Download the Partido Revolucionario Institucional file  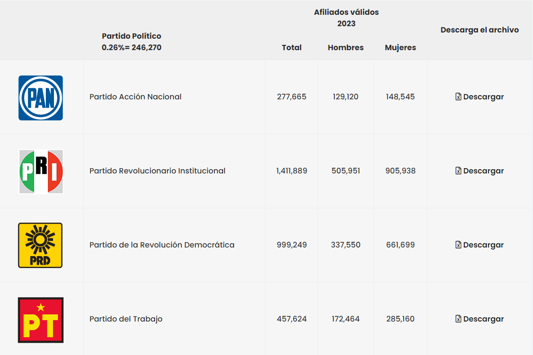pos(480,171)
